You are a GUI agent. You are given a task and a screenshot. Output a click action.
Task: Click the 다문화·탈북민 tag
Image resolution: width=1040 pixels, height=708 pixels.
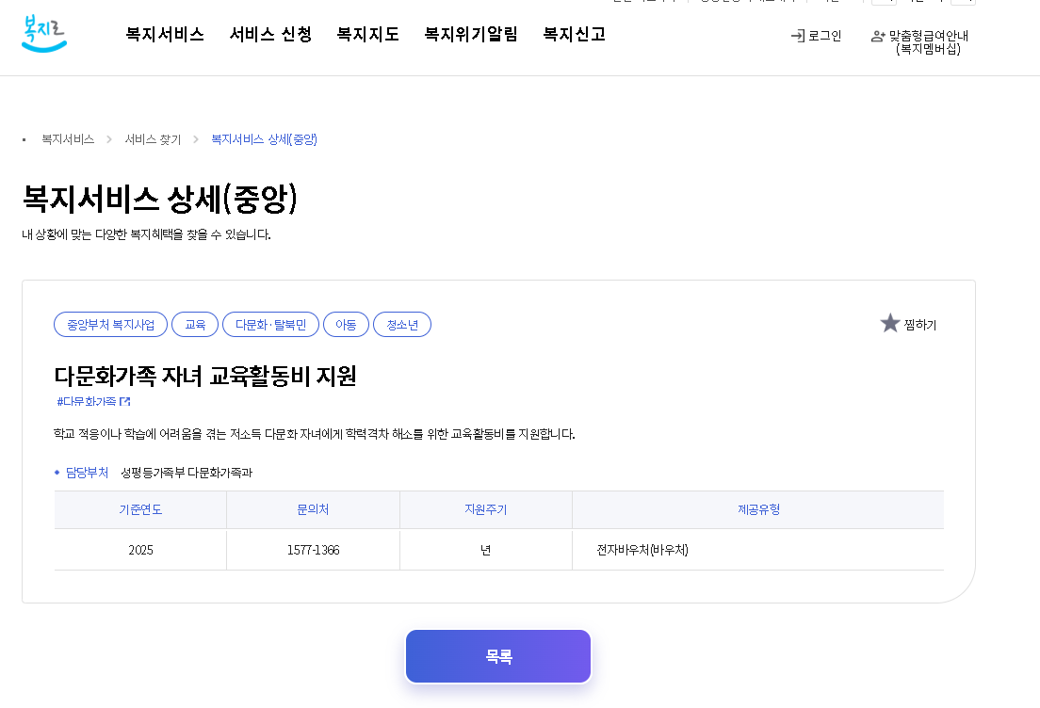(270, 324)
